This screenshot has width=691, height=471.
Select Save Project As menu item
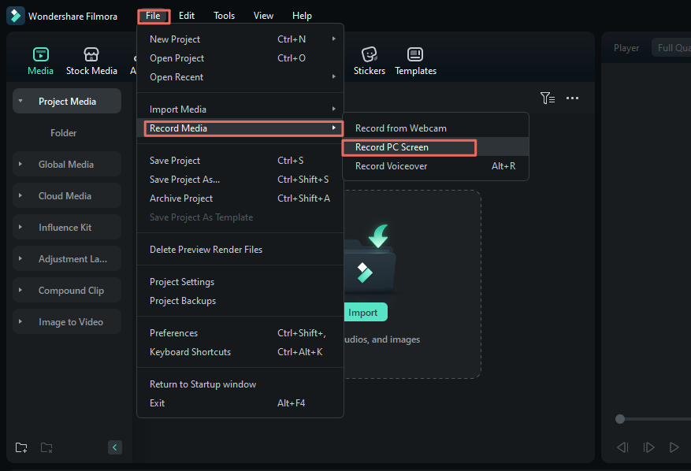coord(240,180)
